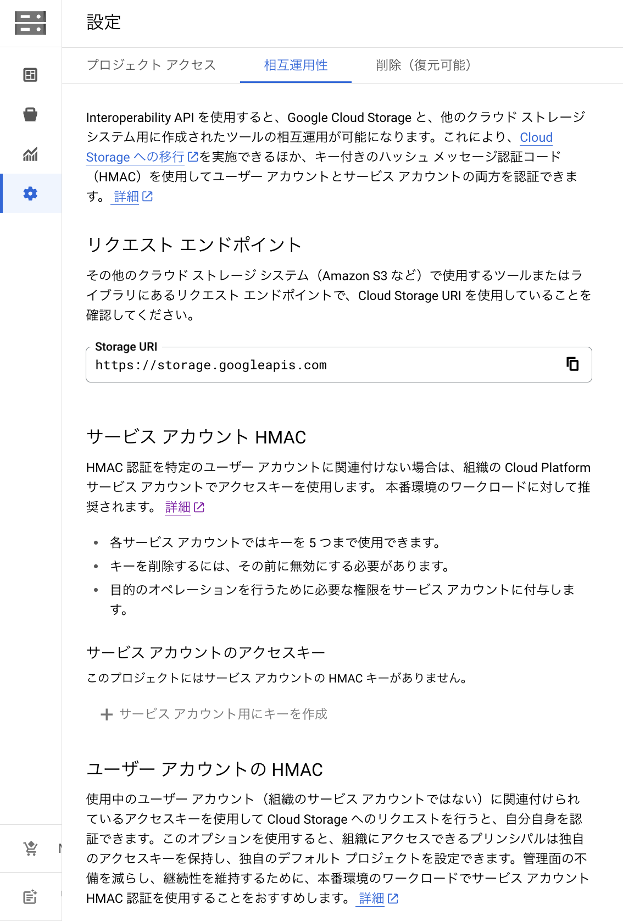
Task: Open the release notes icon in sidebar
Action: click(x=30, y=897)
